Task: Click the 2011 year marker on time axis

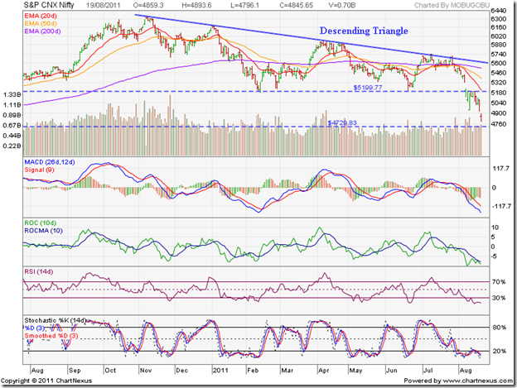Action: [220, 371]
